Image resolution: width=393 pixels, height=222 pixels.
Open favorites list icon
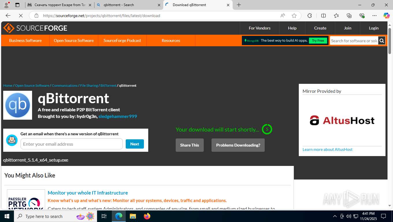[x=336, y=16]
